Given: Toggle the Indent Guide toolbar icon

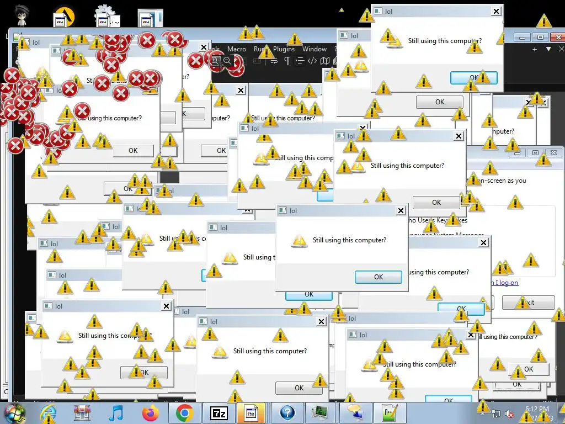Looking at the screenshot, I should point(299,61).
